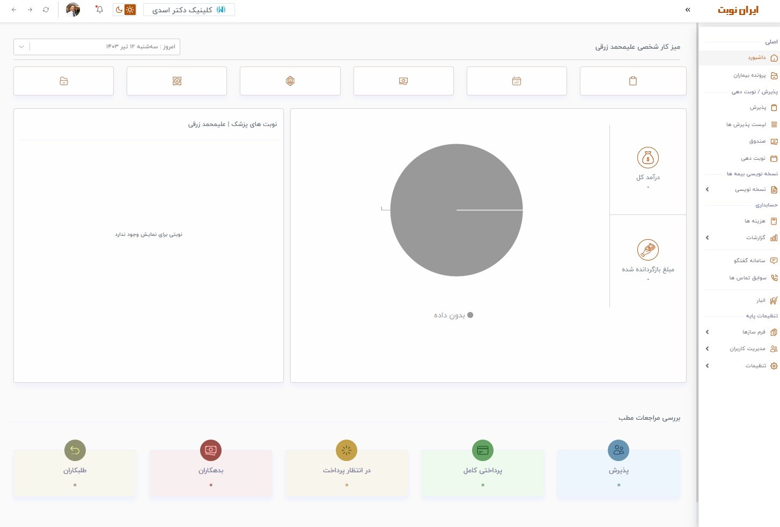Viewport: 780px width, 527px height.
Task: Click heading بررسی مراجعات مطب
Action: [x=649, y=418]
